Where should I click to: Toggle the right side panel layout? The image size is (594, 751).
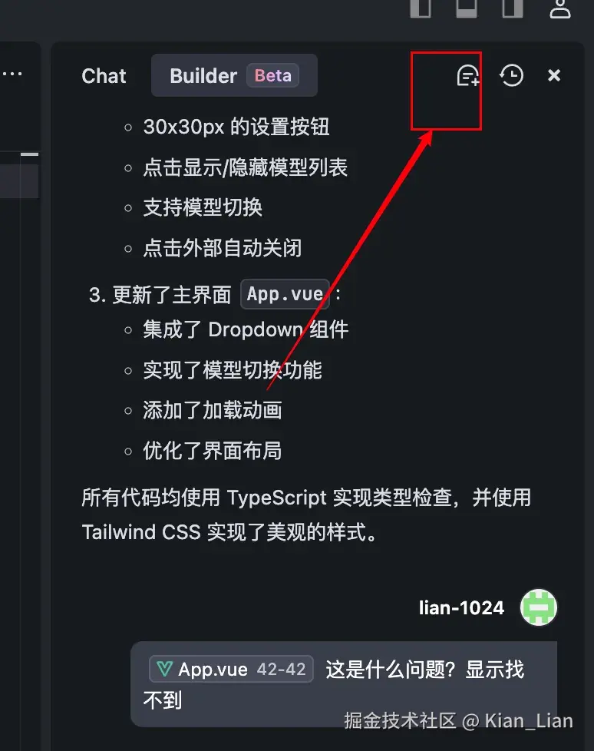point(512,8)
